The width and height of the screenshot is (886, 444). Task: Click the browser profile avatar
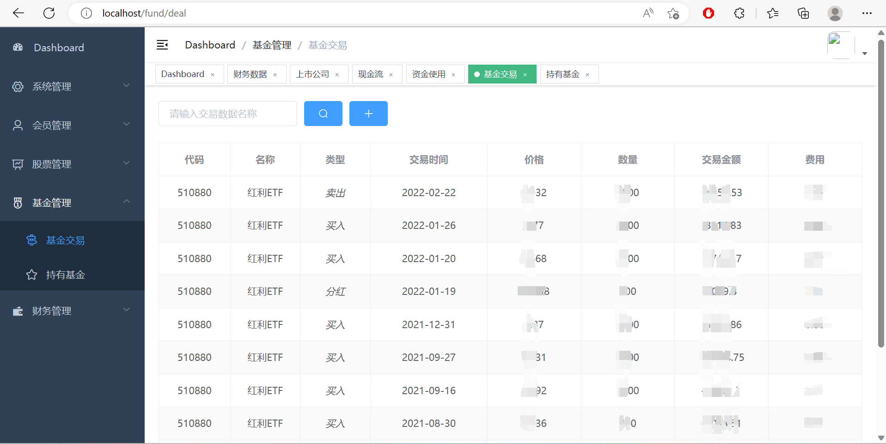(x=835, y=13)
